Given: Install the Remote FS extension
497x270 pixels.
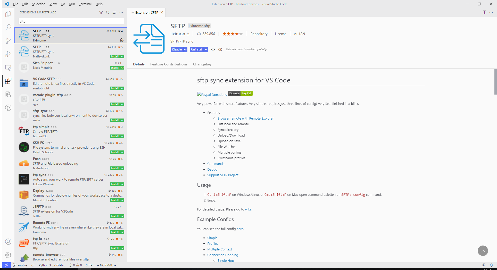Looking at the screenshot, I should pyautogui.click(x=115, y=232).
